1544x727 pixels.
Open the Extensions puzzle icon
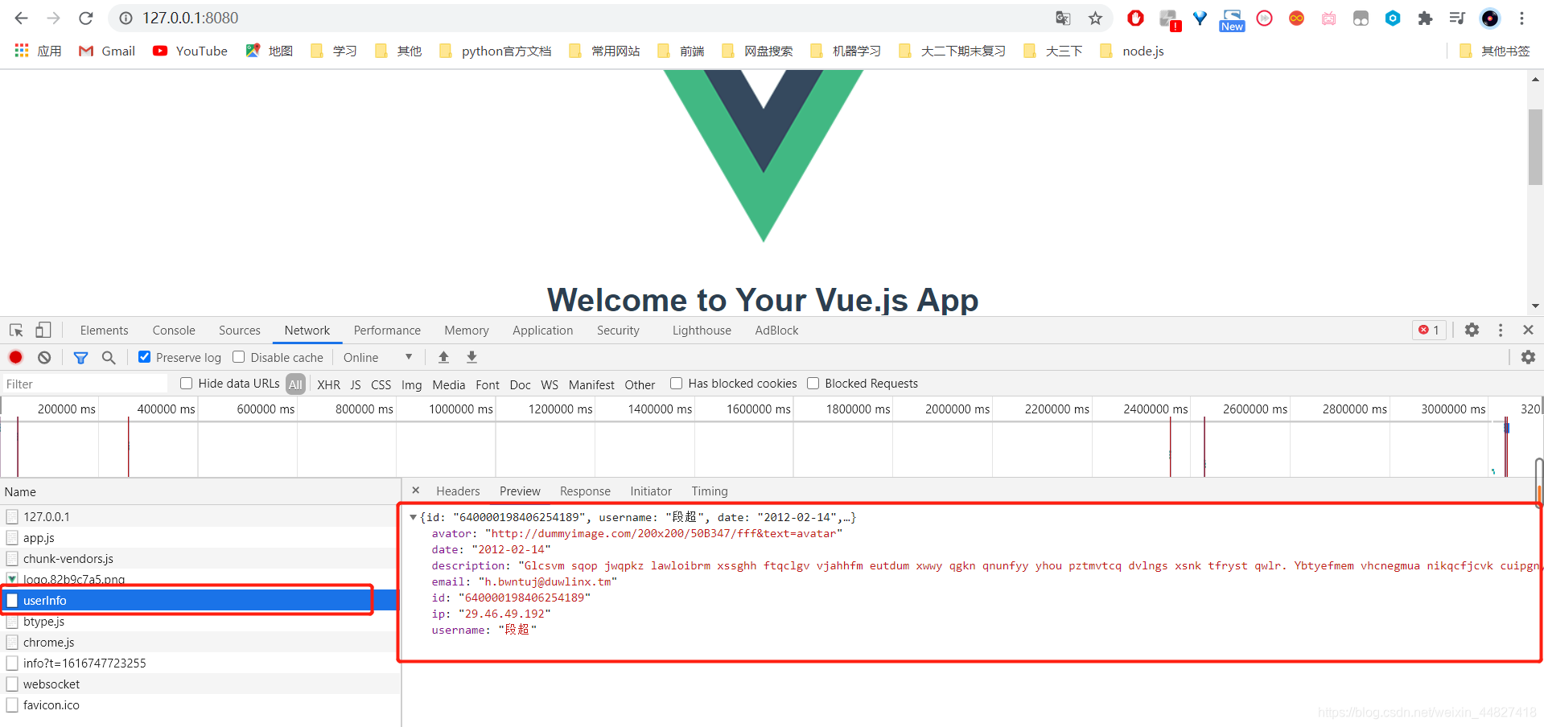coord(1425,18)
